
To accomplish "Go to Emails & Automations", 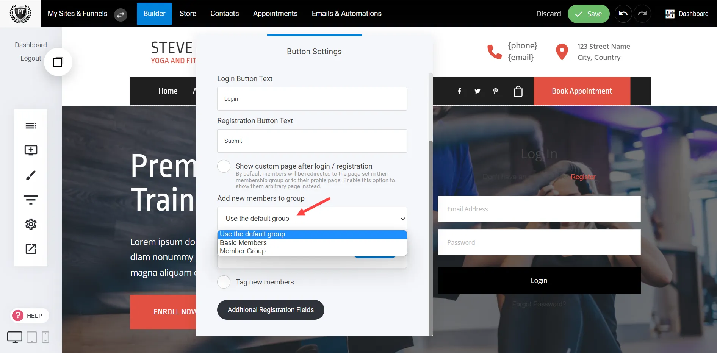I will click(x=346, y=14).
